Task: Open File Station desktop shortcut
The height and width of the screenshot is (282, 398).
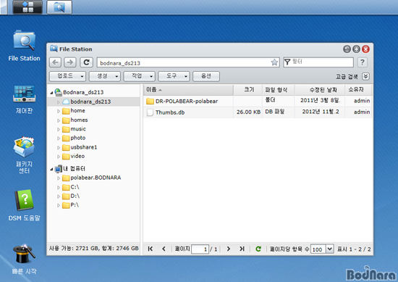Action: point(24,46)
